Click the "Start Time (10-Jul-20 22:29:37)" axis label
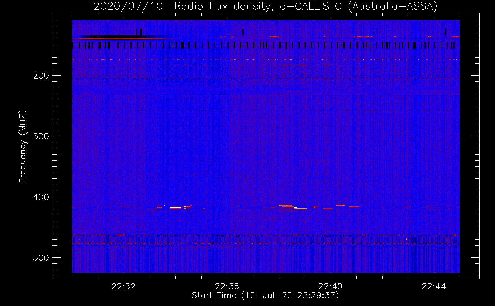 (x=265, y=296)
